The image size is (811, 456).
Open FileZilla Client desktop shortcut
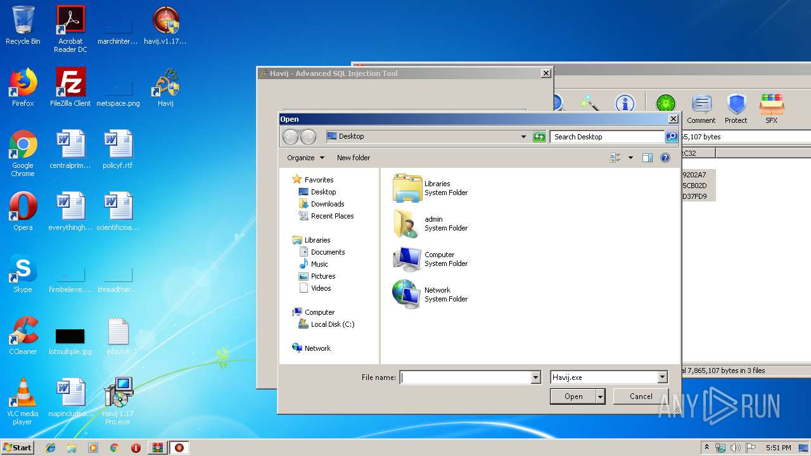[70, 87]
